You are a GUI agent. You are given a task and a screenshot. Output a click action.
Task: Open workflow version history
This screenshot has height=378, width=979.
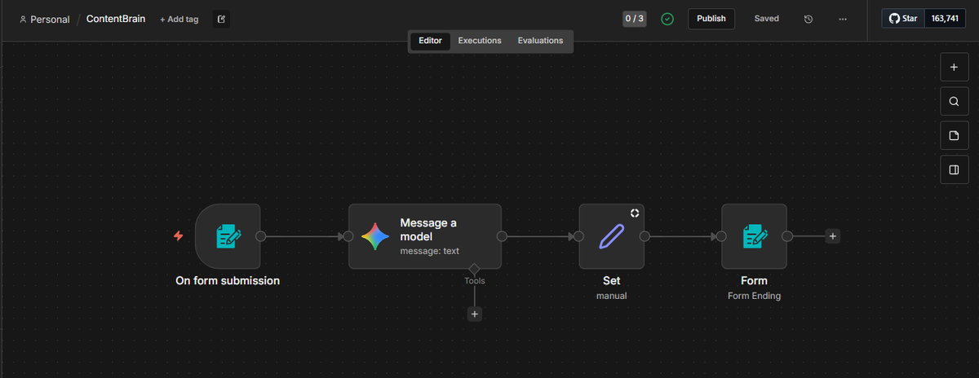point(808,19)
